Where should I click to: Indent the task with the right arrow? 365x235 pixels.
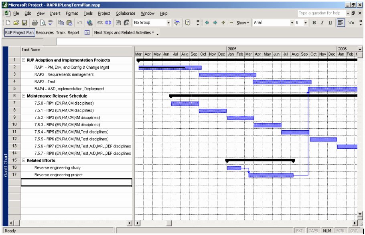pos(215,22)
